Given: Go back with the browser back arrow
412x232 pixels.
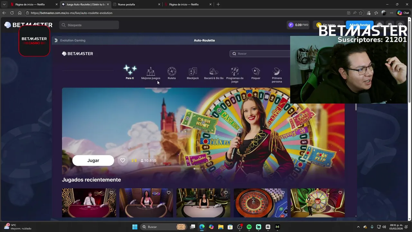Looking at the screenshot, I should (4, 13).
